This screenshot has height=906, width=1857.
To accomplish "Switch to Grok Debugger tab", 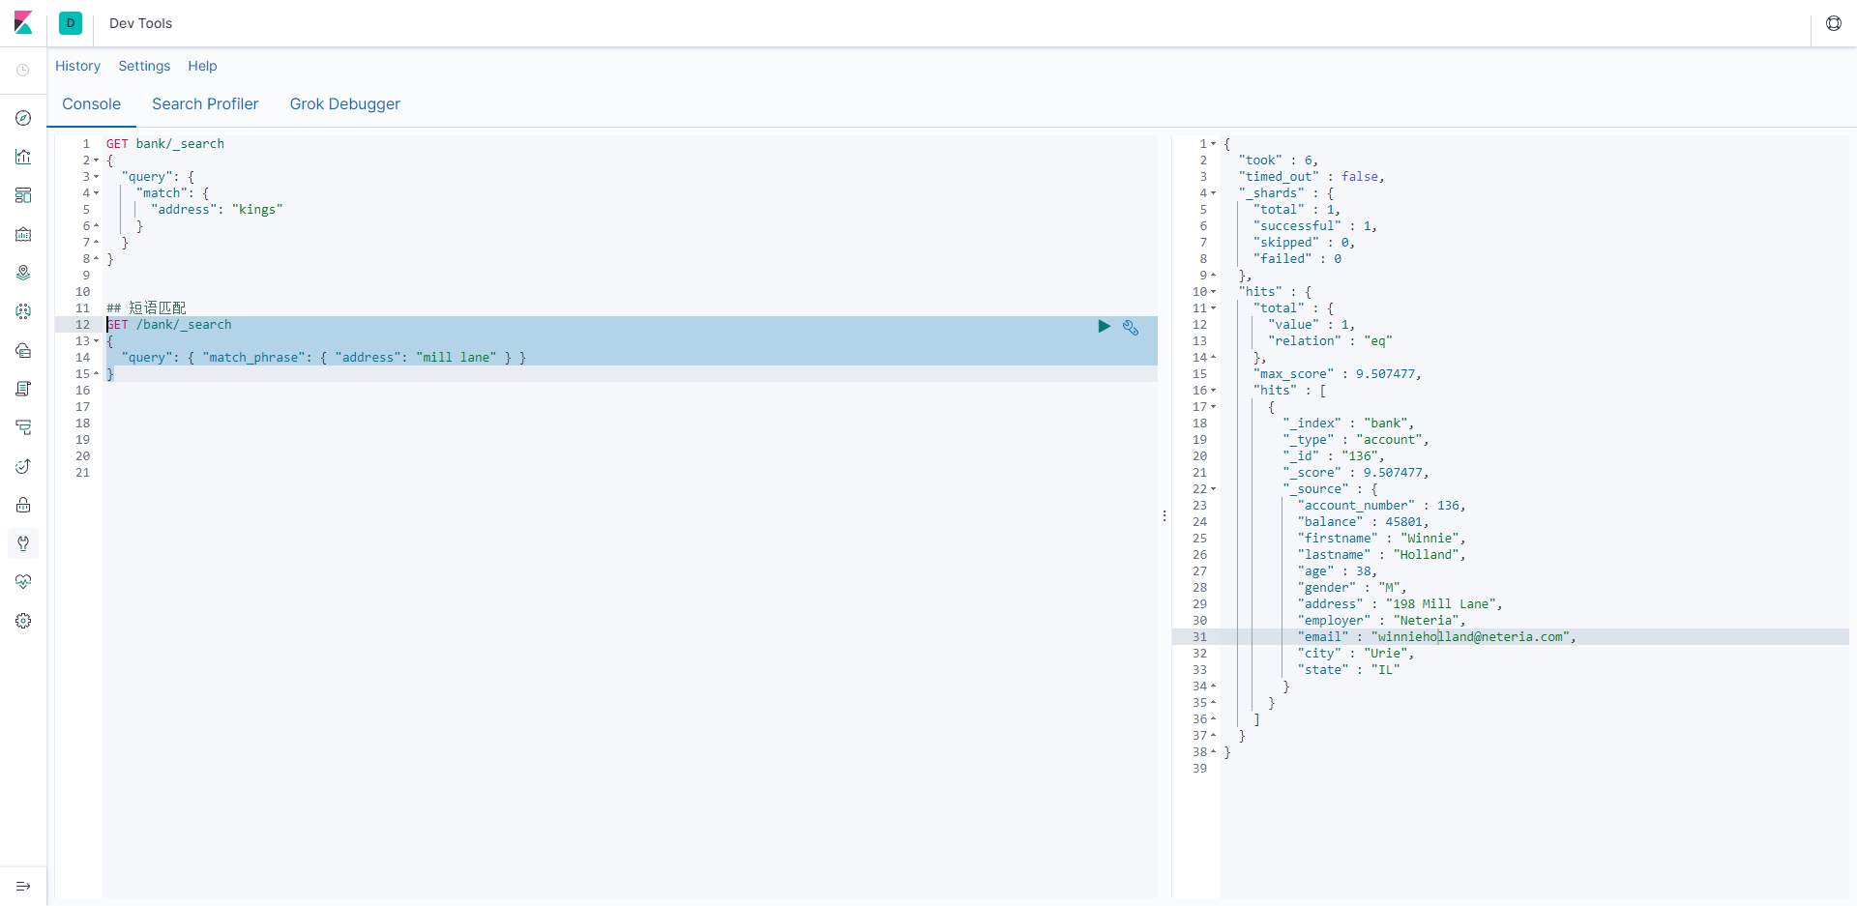I will [x=345, y=104].
